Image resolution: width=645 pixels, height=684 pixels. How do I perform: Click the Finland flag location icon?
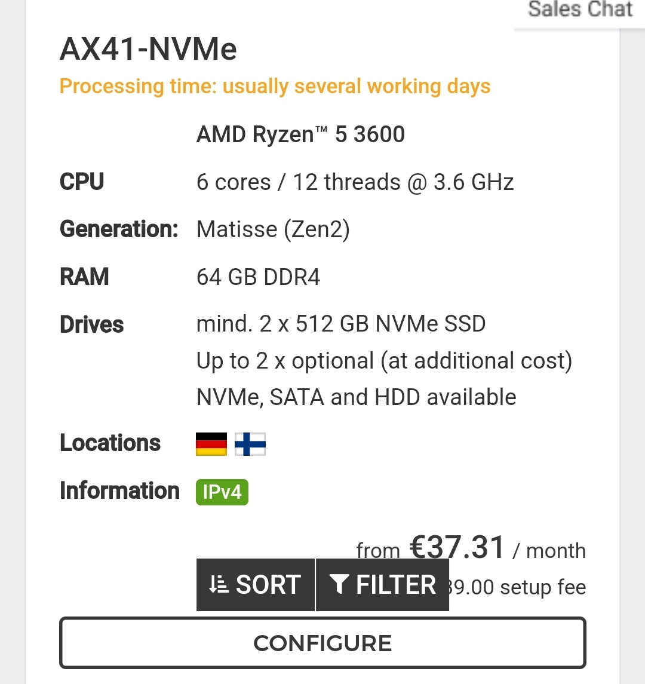coord(250,444)
